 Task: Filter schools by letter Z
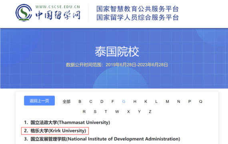[150, 112]
